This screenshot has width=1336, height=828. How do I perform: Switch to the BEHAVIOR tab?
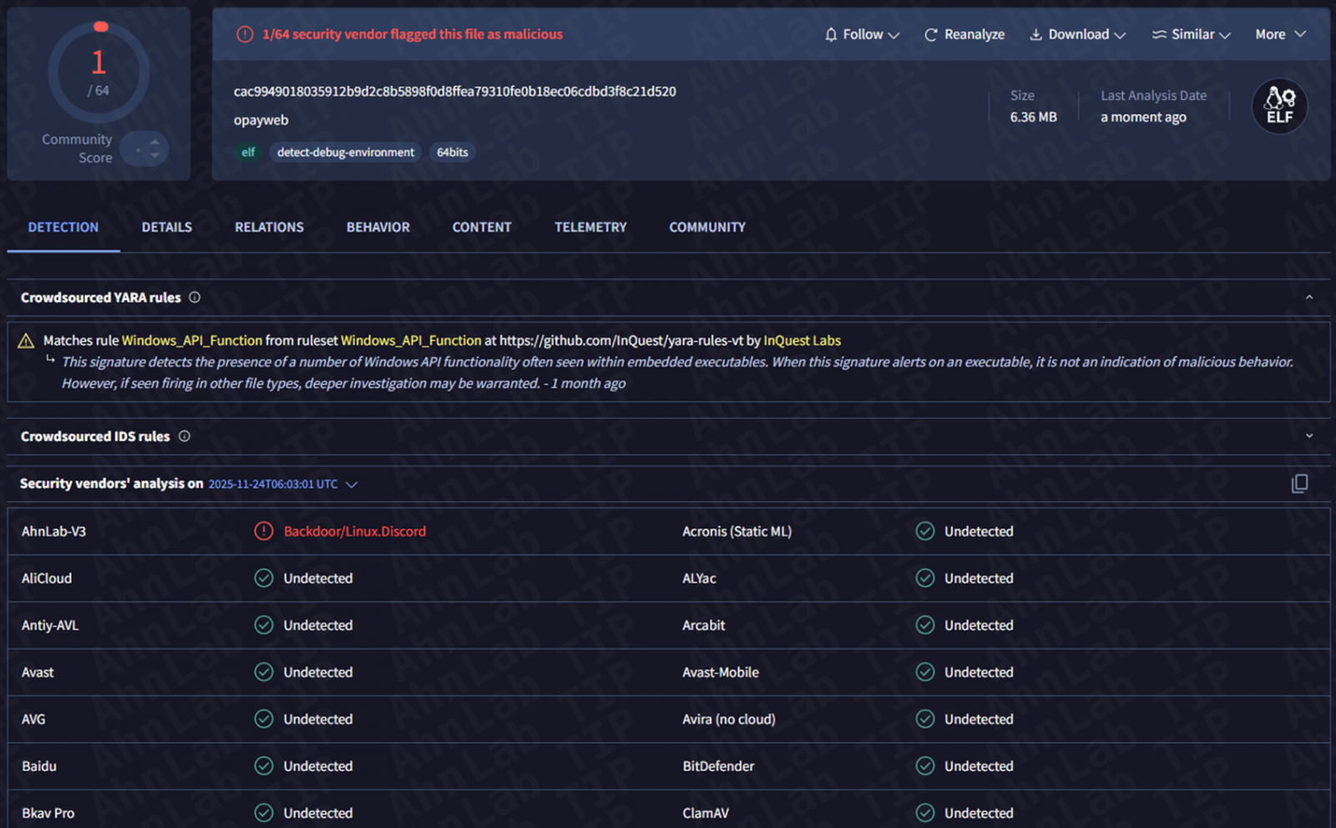point(377,227)
